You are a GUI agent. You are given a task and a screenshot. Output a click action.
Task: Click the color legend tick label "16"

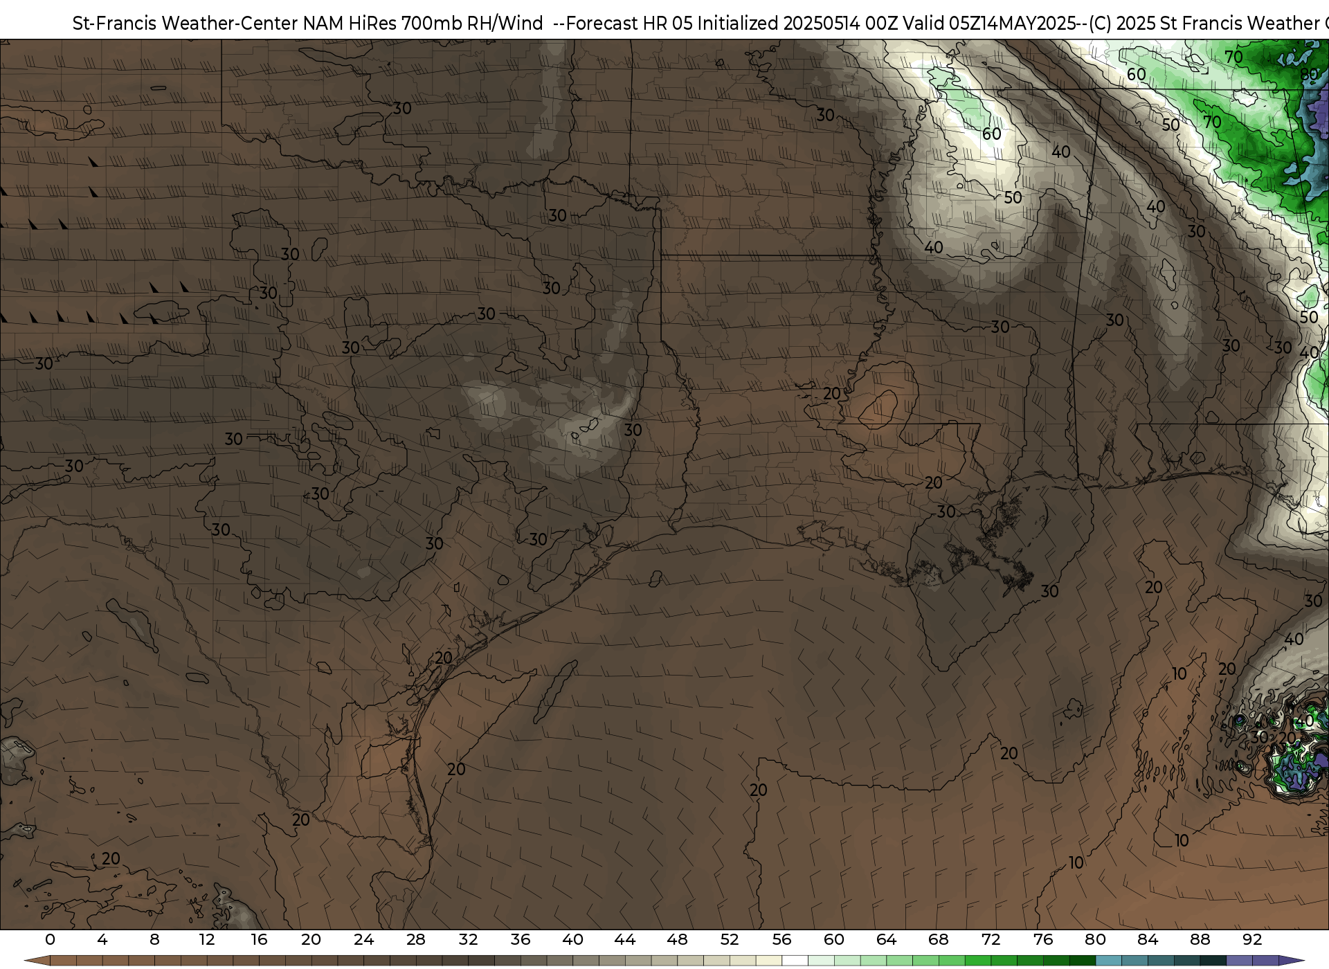(x=259, y=939)
